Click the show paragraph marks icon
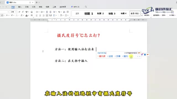 [x=59, y=12]
